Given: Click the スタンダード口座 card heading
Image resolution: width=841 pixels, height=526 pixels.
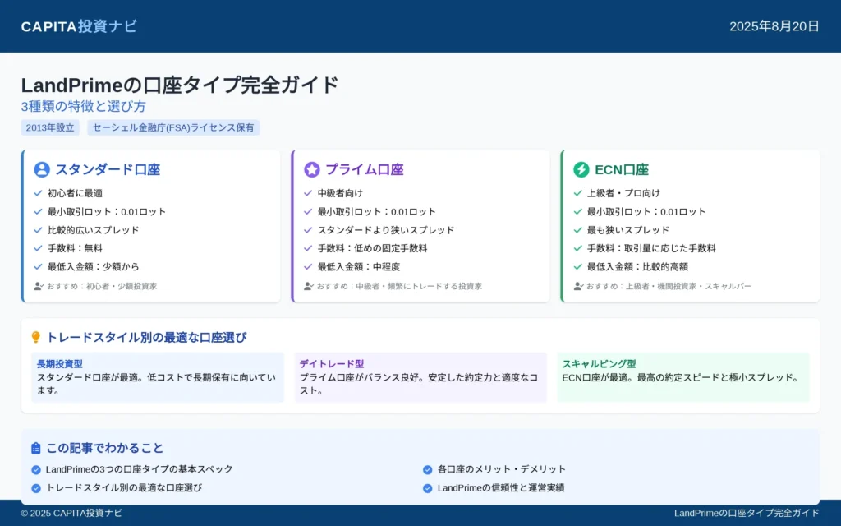Looking at the screenshot, I should [108, 169].
